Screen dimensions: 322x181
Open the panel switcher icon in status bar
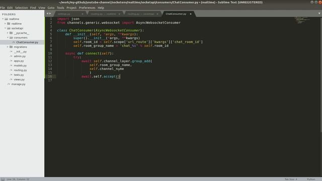pyautogui.click(x=3, y=179)
